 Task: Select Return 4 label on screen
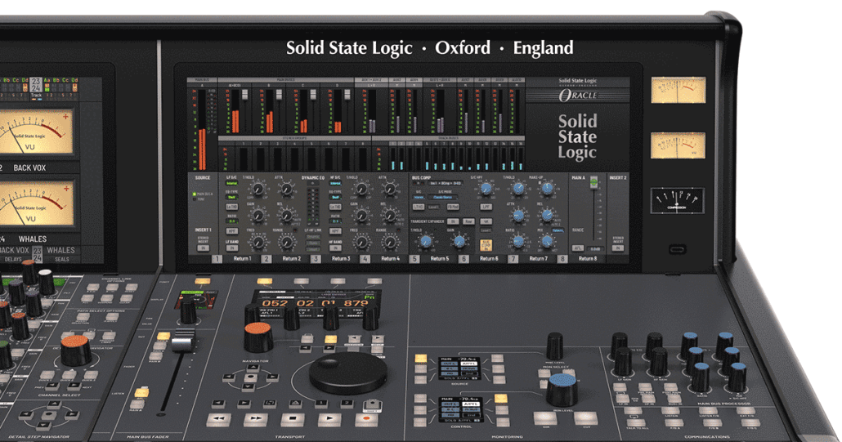tap(391, 258)
